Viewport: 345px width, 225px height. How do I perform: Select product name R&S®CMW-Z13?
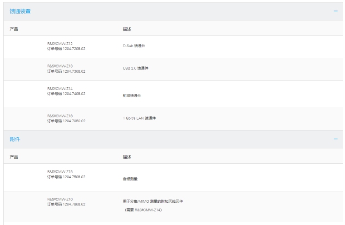click(60, 66)
